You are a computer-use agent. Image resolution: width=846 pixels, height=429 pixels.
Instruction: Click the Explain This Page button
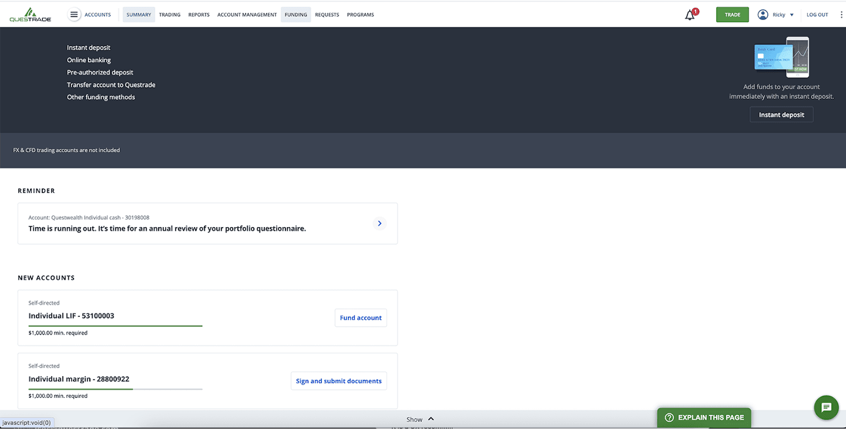tap(704, 417)
